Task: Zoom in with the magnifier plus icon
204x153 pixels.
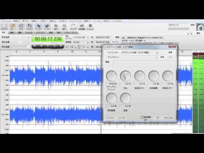Action: [x=56, y=27]
